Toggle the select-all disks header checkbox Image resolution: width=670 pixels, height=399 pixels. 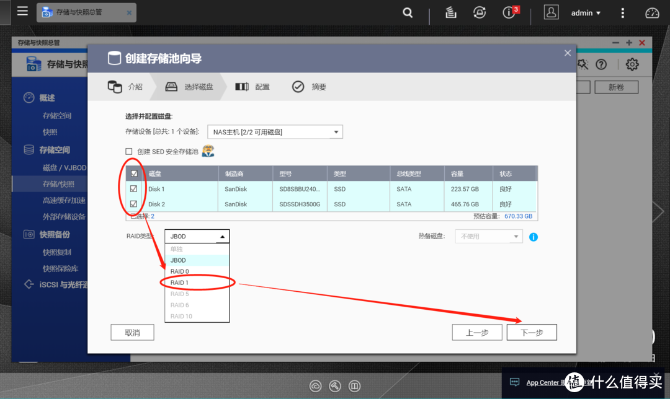click(134, 173)
